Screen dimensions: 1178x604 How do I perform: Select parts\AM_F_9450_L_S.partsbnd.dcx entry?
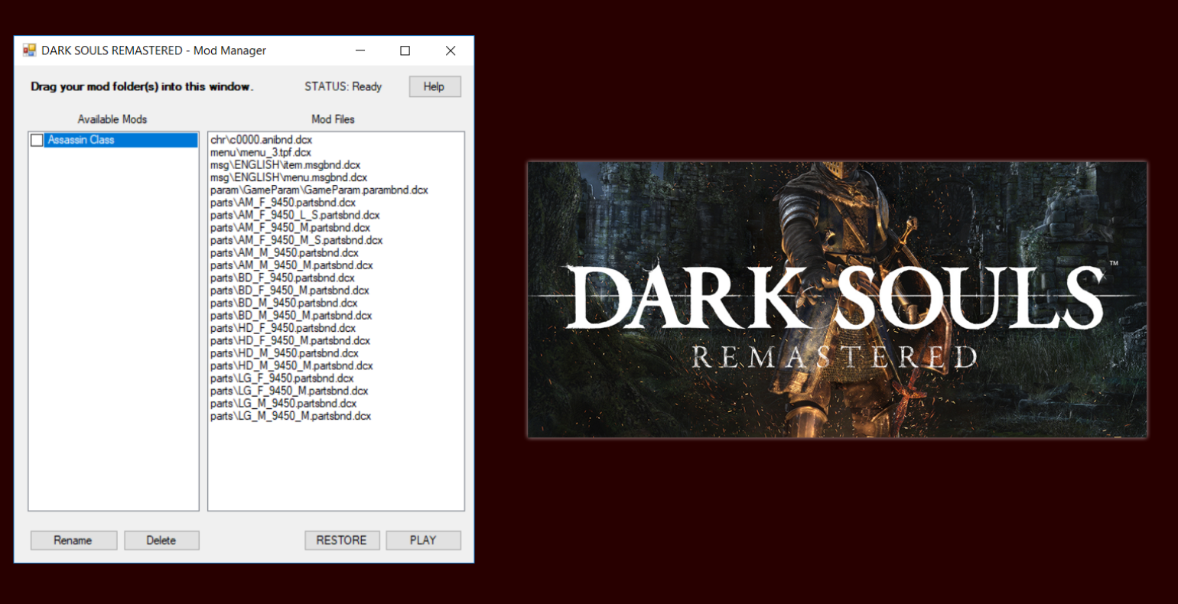(295, 215)
